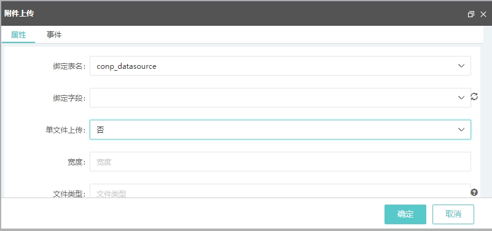Image resolution: width=492 pixels, height=231 pixels.
Task: Click the 绑定表名 field label
Action: pyautogui.click(x=69, y=66)
